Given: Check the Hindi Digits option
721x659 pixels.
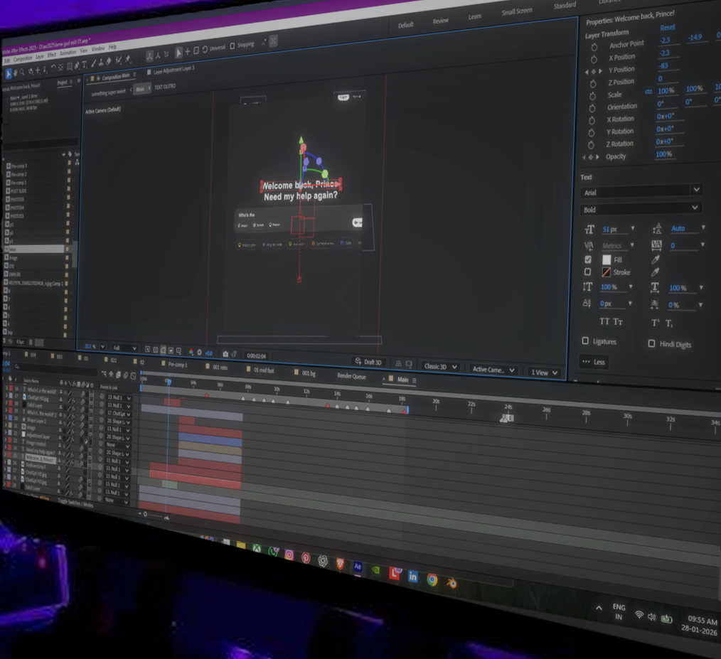Looking at the screenshot, I should 651,343.
